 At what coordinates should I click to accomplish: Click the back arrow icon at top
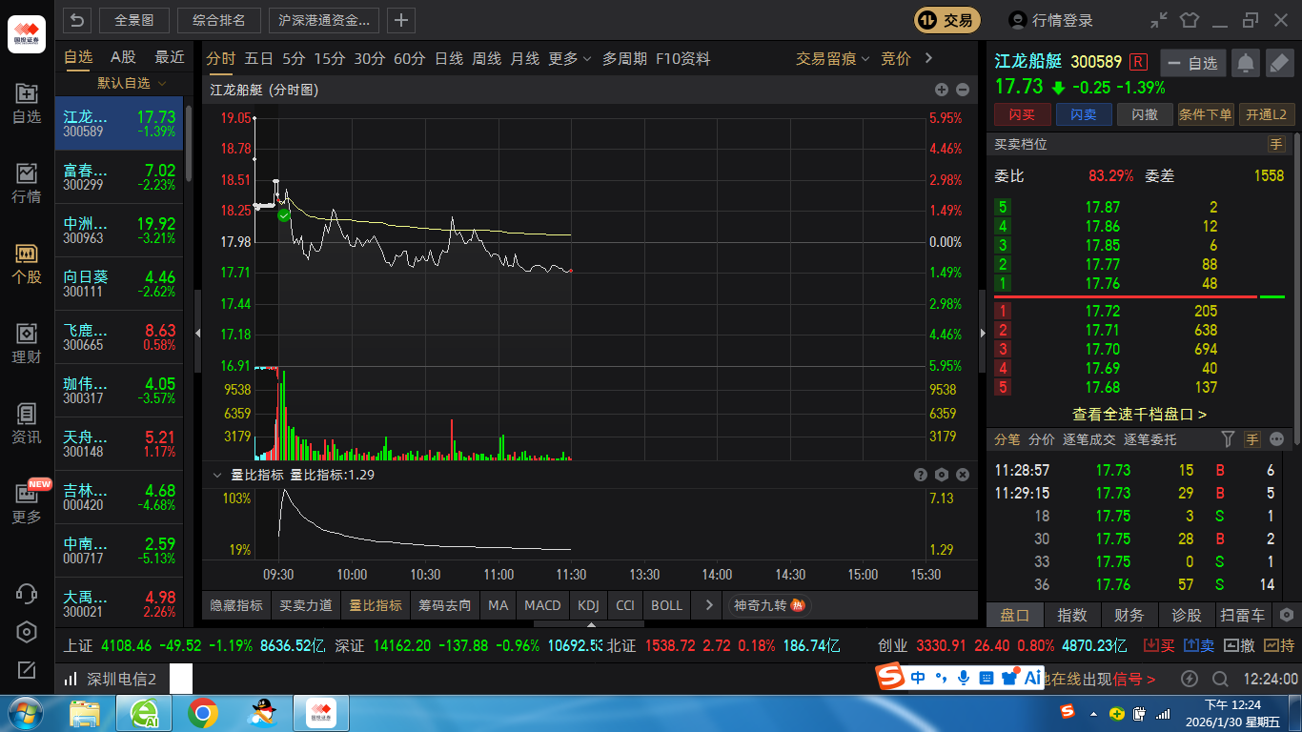77,19
